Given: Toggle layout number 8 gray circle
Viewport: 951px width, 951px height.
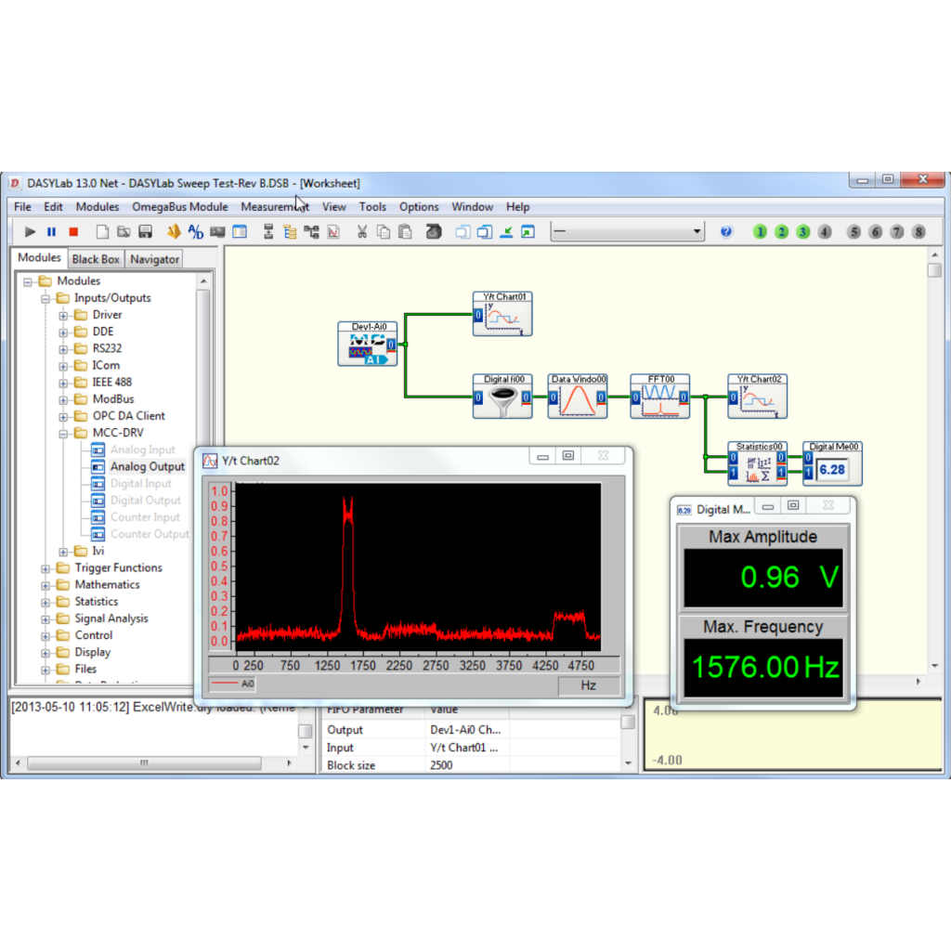Looking at the screenshot, I should (x=918, y=232).
